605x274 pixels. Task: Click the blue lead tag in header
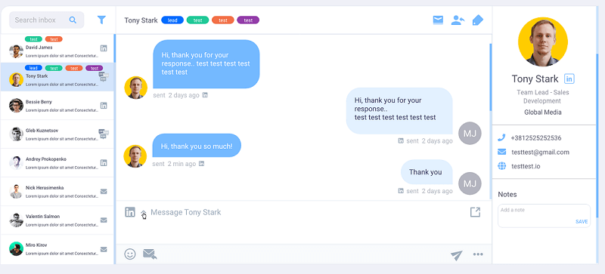[x=172, y=20]
